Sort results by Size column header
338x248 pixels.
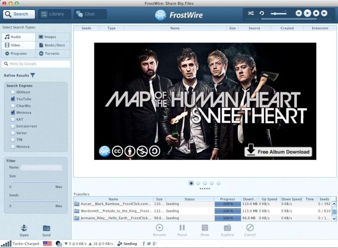[232, 28]
